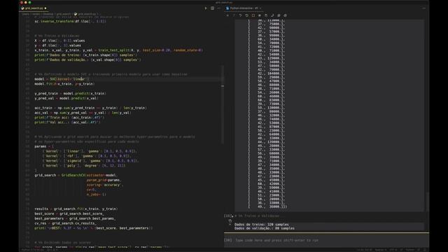Click the code editor's vertical scrollbar
The image size is (448, 252).
(223, 104)
